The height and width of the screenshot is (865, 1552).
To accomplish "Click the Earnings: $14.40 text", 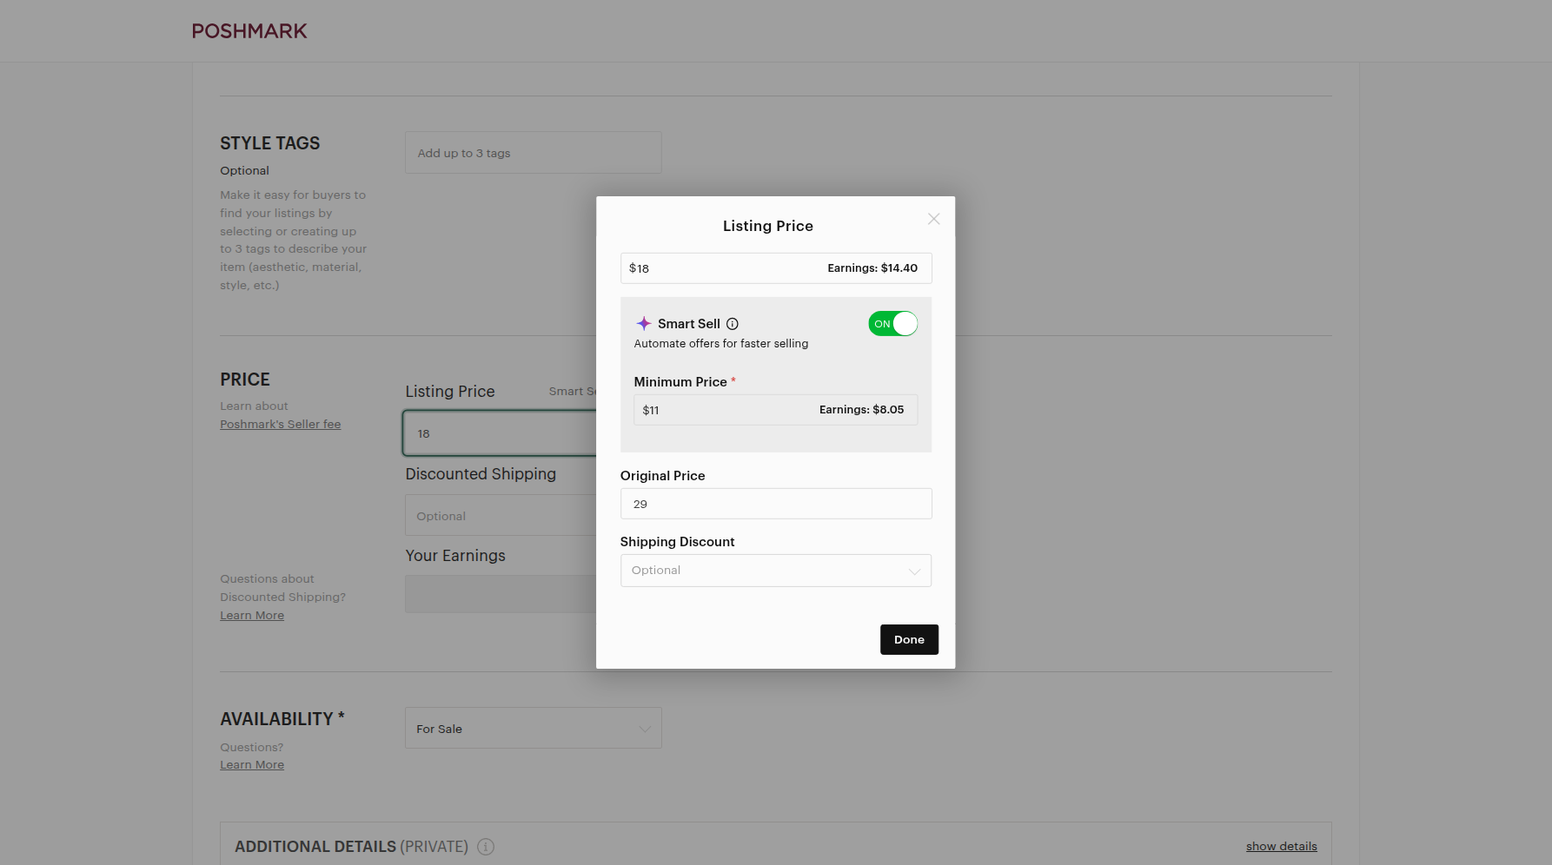I will pos(872,268).
